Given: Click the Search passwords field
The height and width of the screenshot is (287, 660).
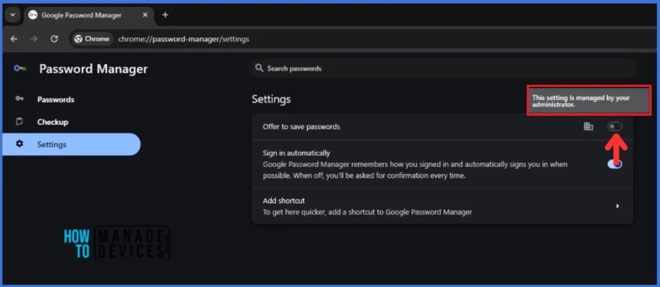Looking at the screenshot, I should [x=442, y=68].
